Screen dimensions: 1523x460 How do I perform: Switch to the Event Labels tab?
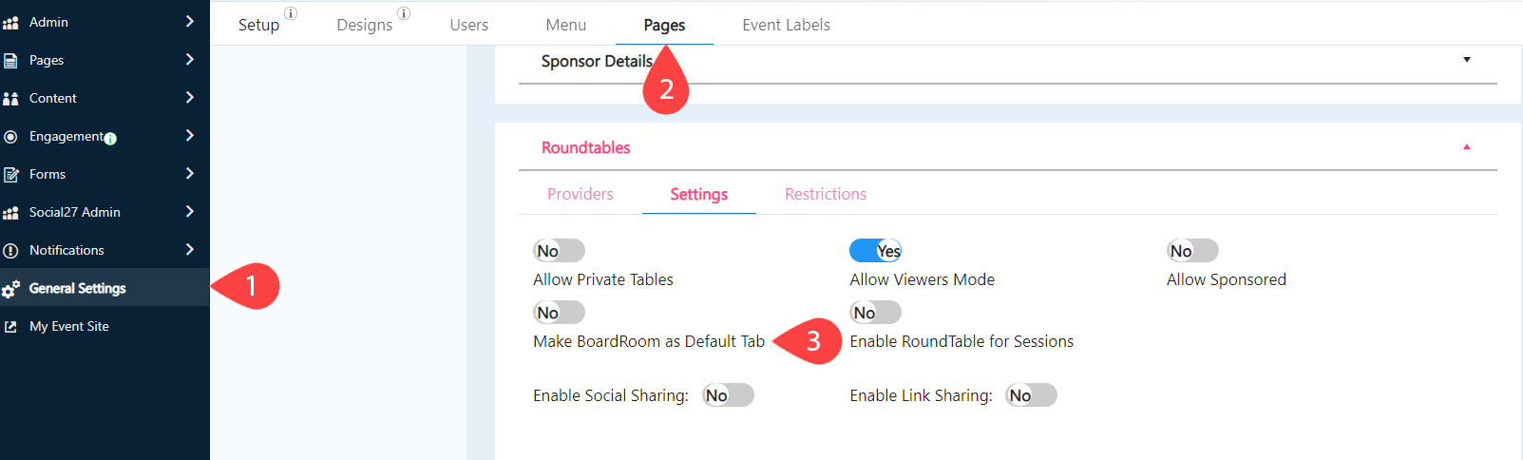click(786, 25)
